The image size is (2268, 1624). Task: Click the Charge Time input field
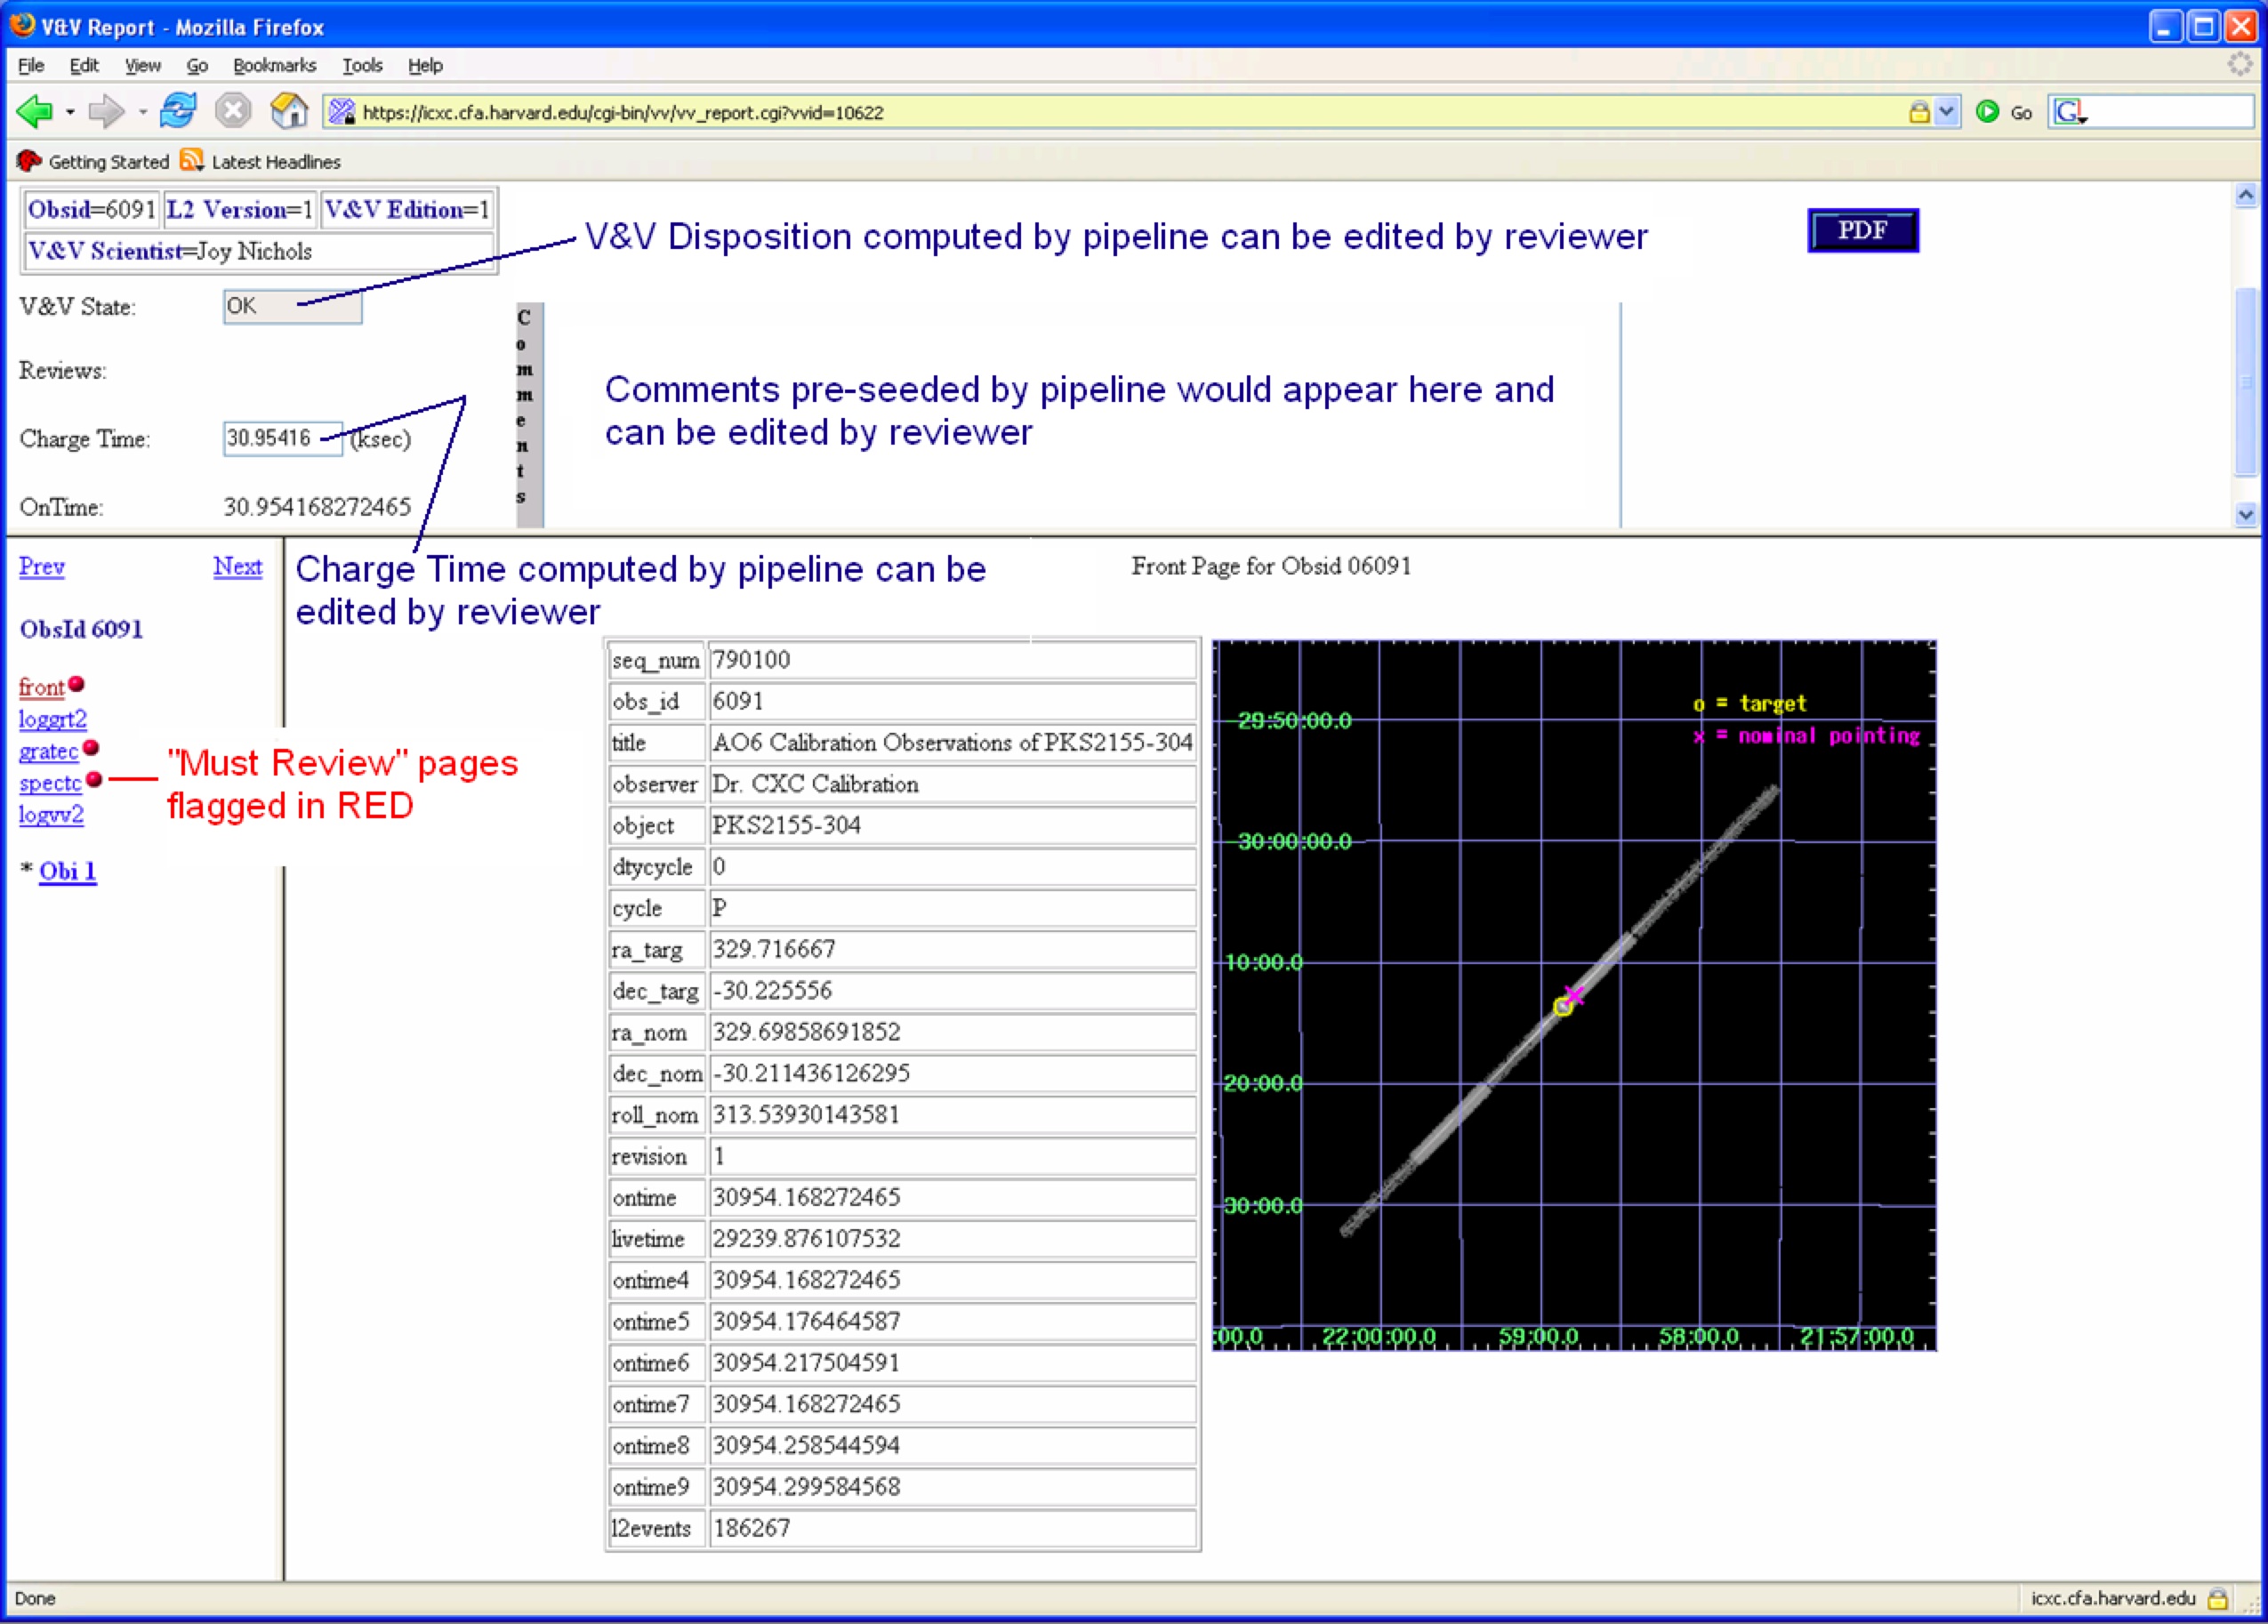(283, 438)
